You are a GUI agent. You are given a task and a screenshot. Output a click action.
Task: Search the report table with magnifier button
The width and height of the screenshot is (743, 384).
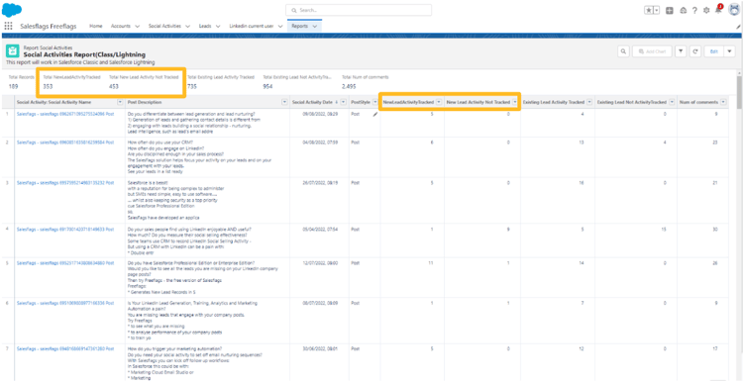[623, 51]
